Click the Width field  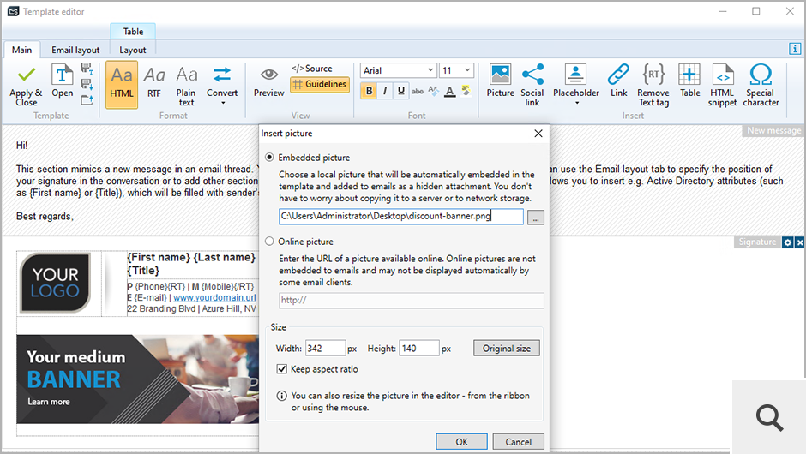click(x=325, y=348)
